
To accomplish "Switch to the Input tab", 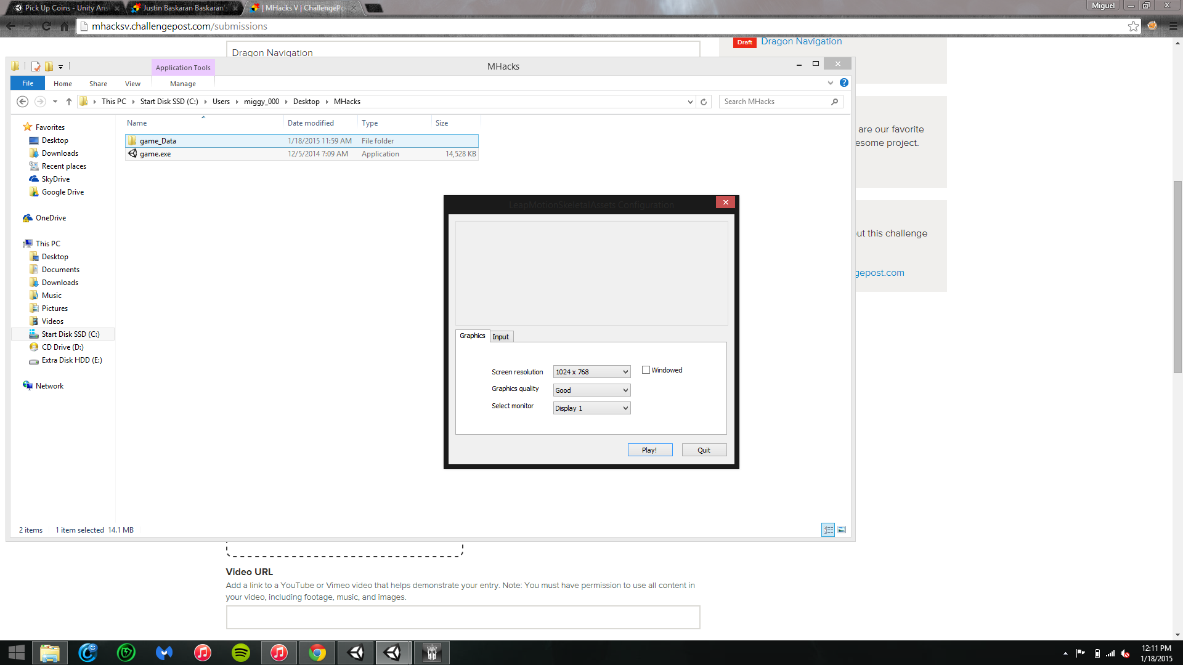I will click(500, 337).
